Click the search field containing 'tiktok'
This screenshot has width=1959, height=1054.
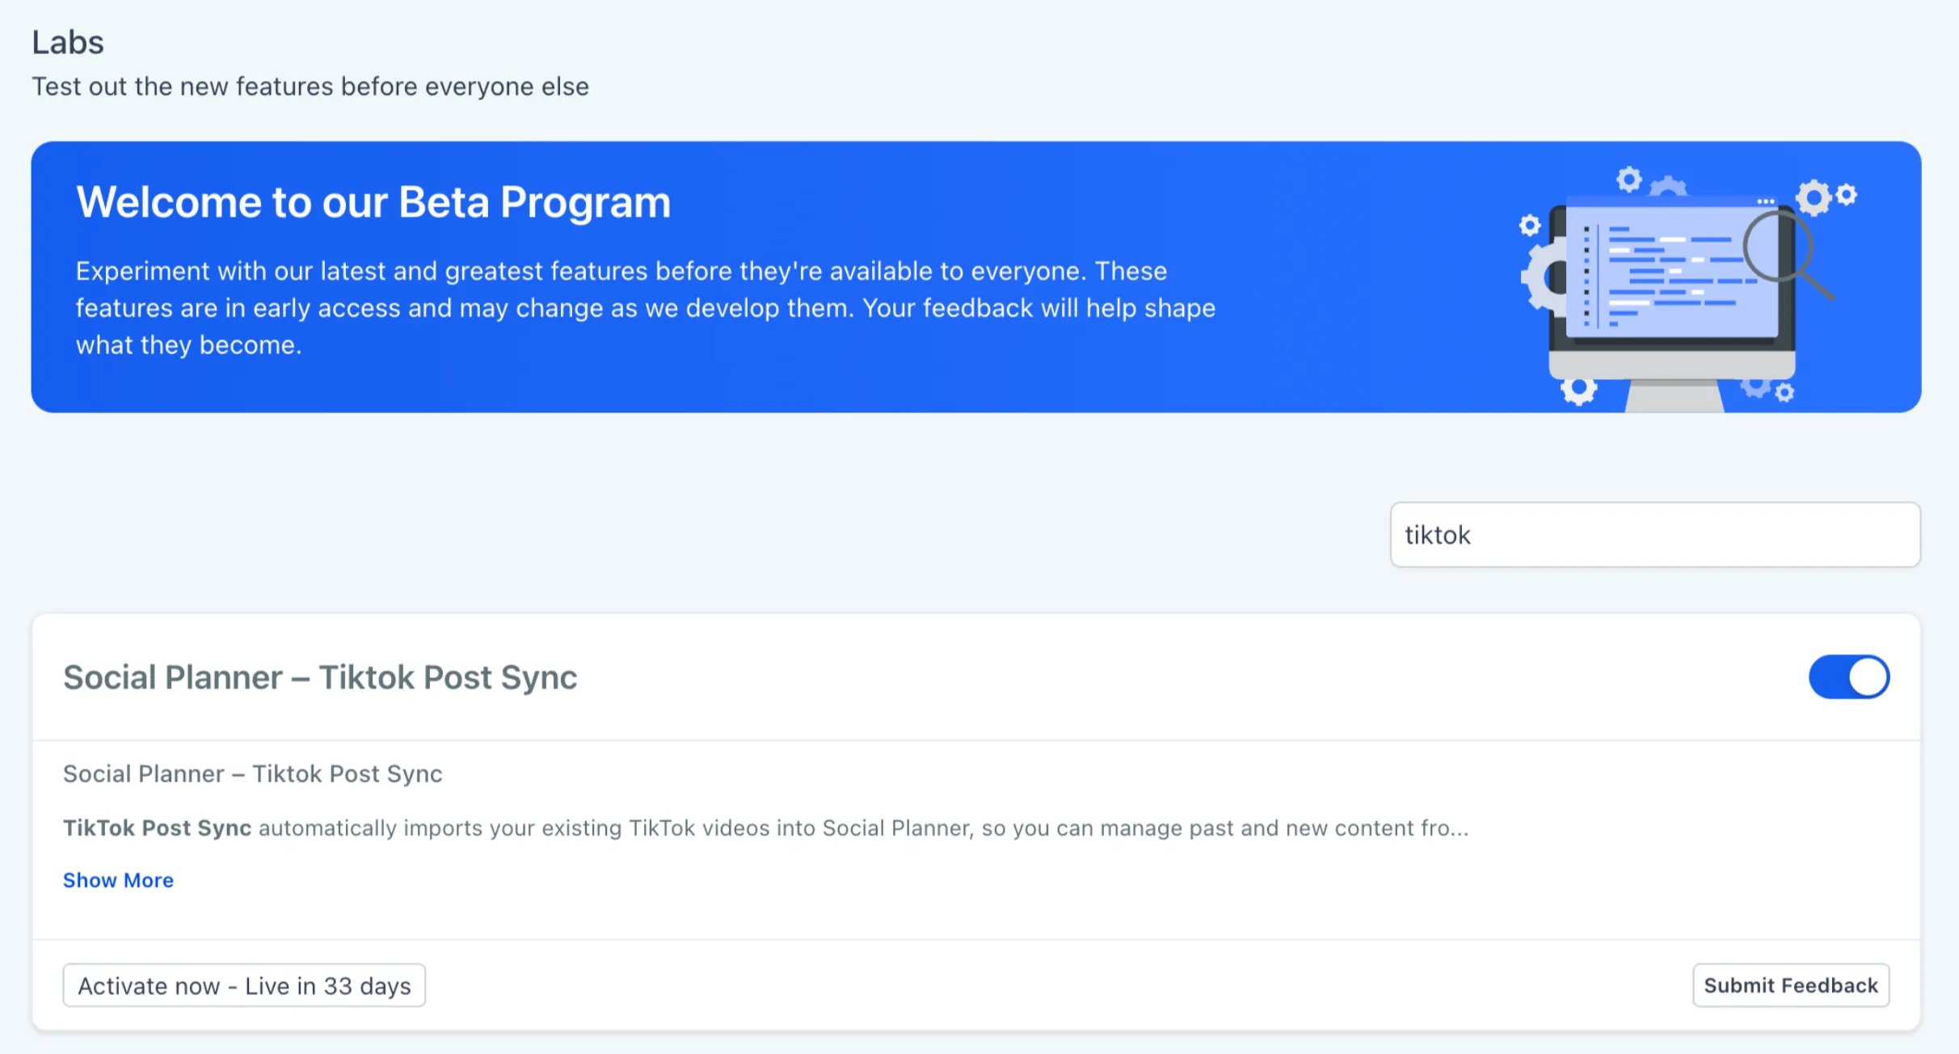[x=1654, y=534]
